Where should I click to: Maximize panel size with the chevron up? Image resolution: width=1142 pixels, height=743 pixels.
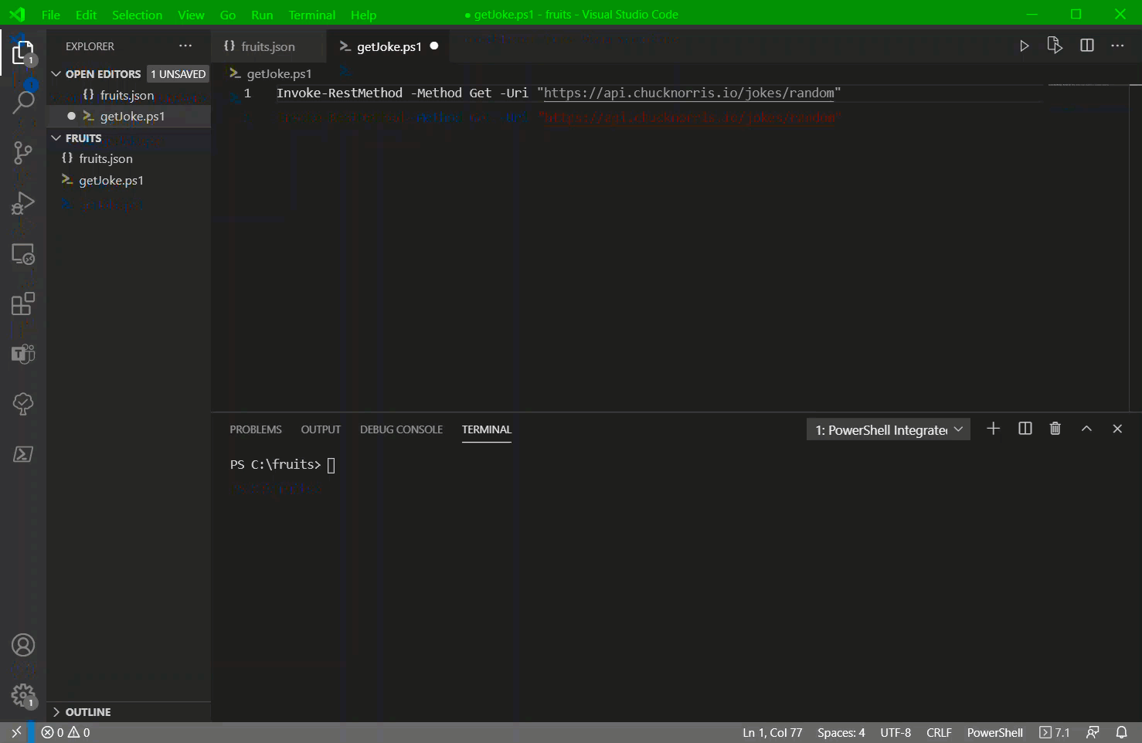coord(1086,429)
